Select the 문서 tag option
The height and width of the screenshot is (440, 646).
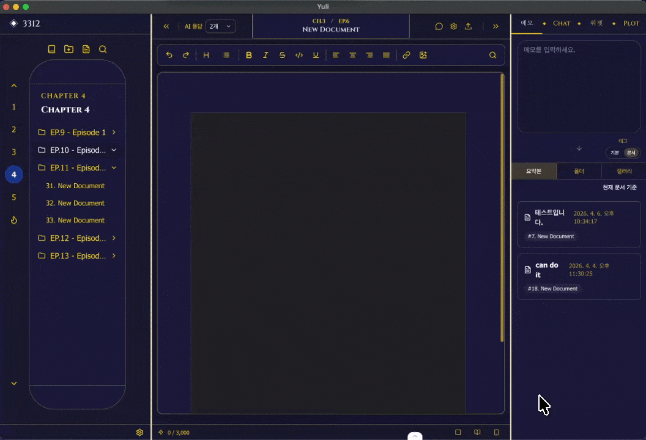[631, 153]
